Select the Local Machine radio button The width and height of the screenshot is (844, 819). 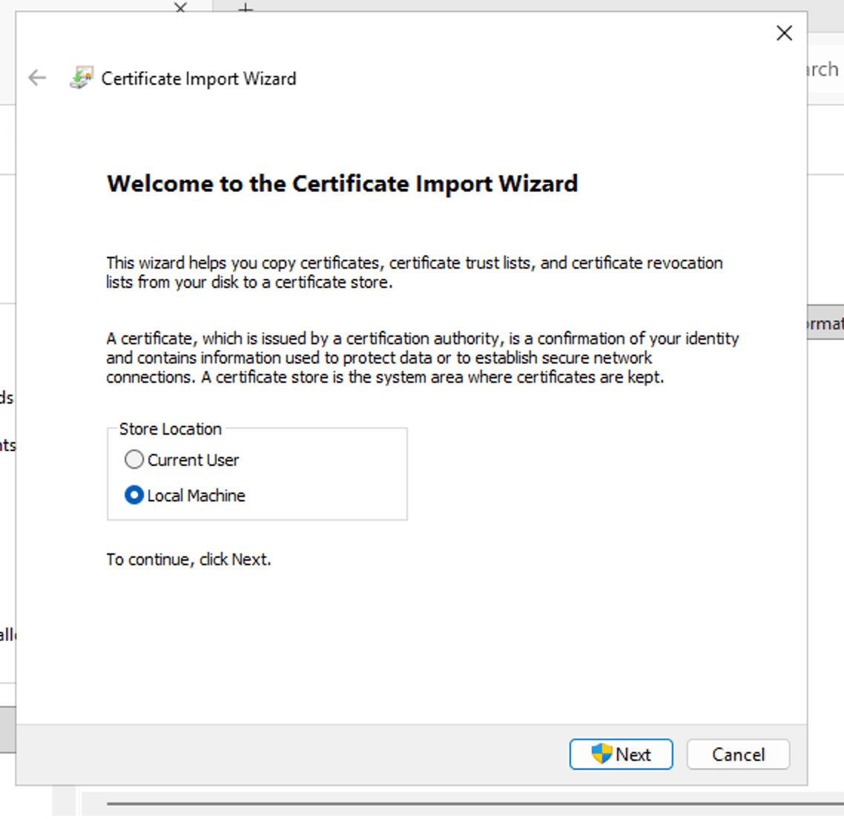click(134, 496)
